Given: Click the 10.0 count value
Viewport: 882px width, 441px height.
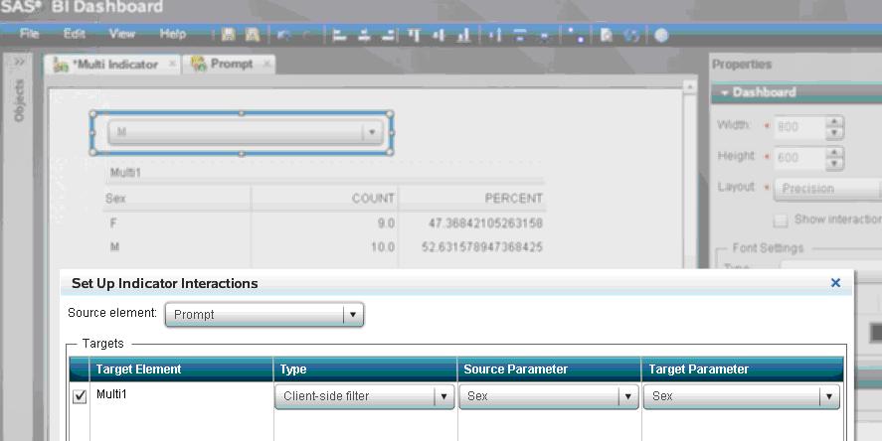Looking at the screenshot, I should pyautogui.click(x=383, y=246).
